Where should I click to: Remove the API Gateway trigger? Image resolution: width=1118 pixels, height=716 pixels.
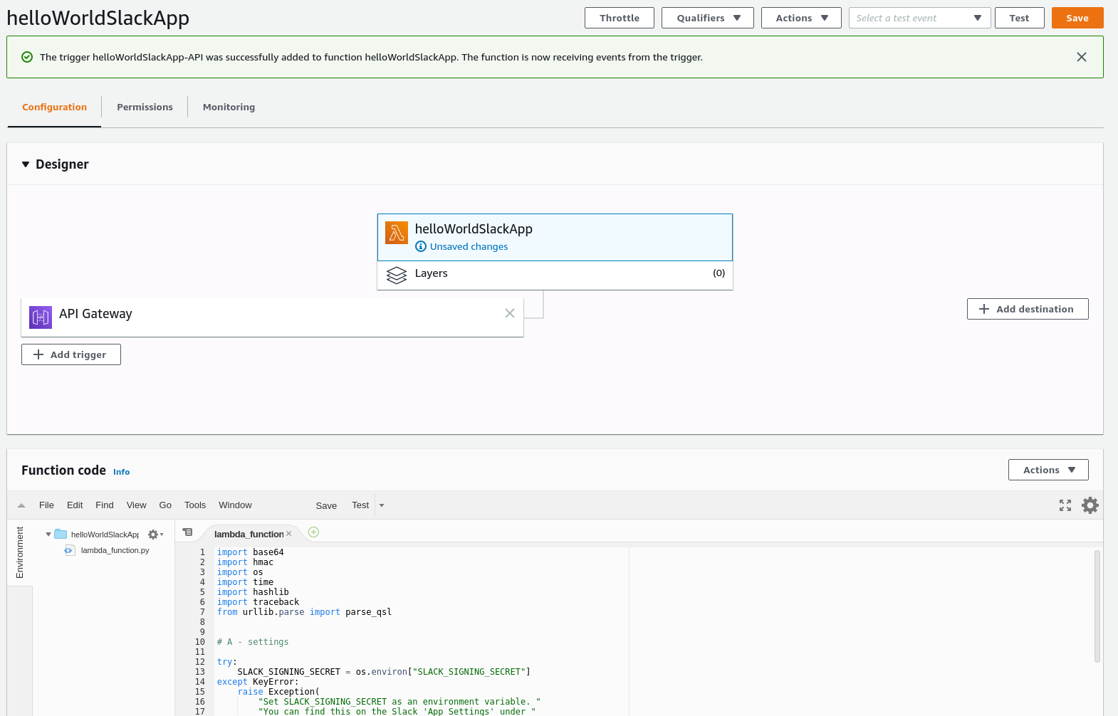510,313
